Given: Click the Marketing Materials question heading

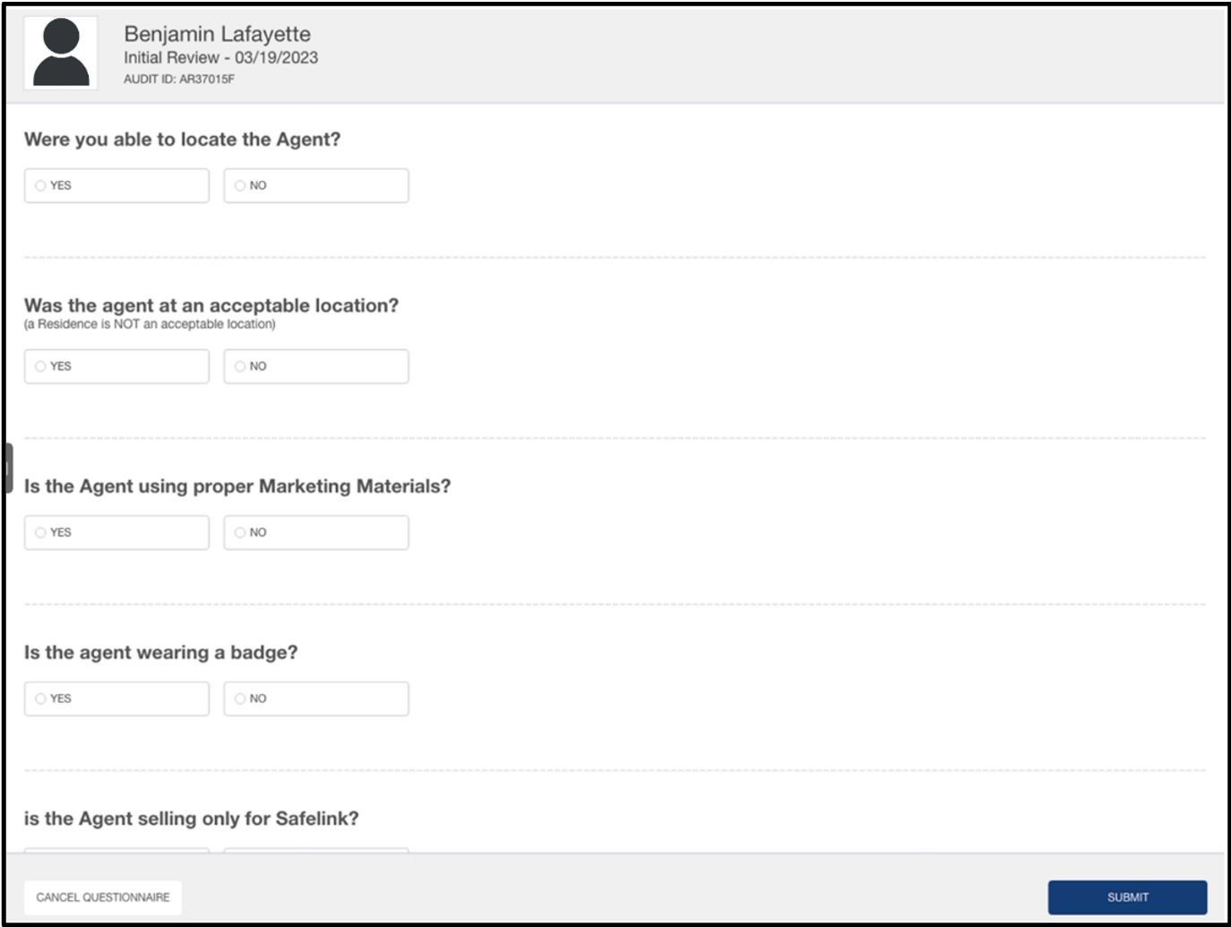Looking at the screenshot, I should [237, 486].
